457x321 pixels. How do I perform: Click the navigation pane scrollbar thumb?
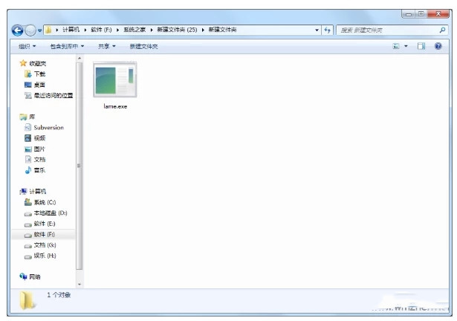pyautogui.click(x=80, y=166)
